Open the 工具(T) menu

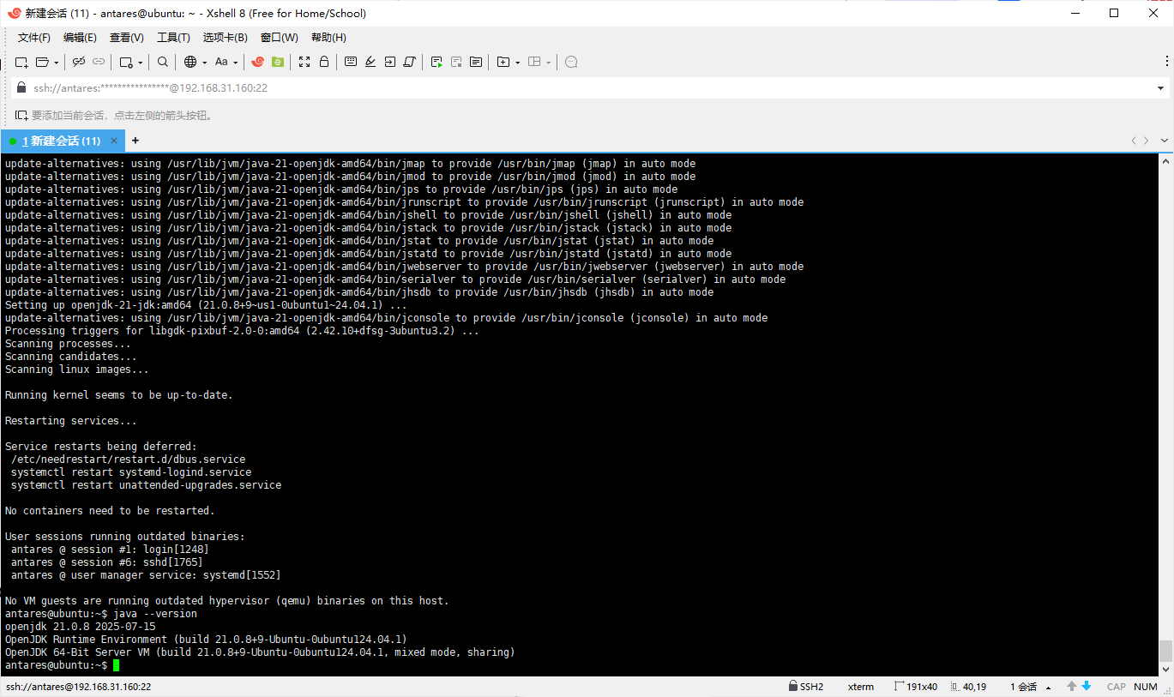(x=173, y=38)
